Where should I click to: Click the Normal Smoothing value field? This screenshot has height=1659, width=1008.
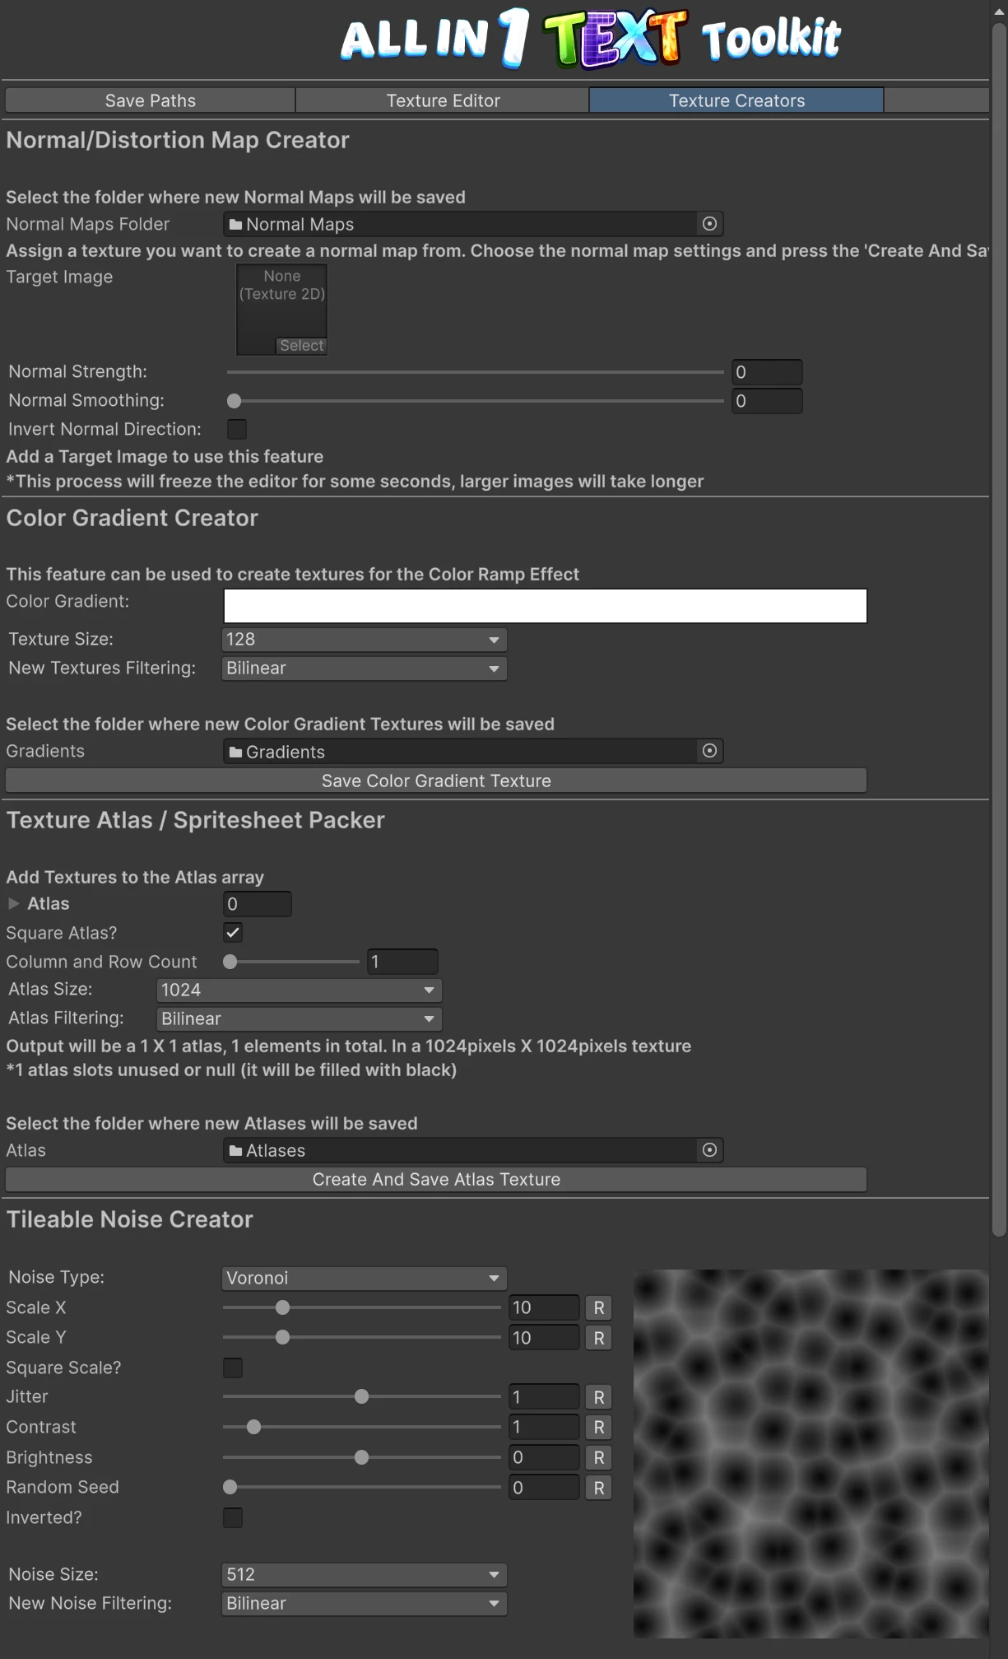767,401
